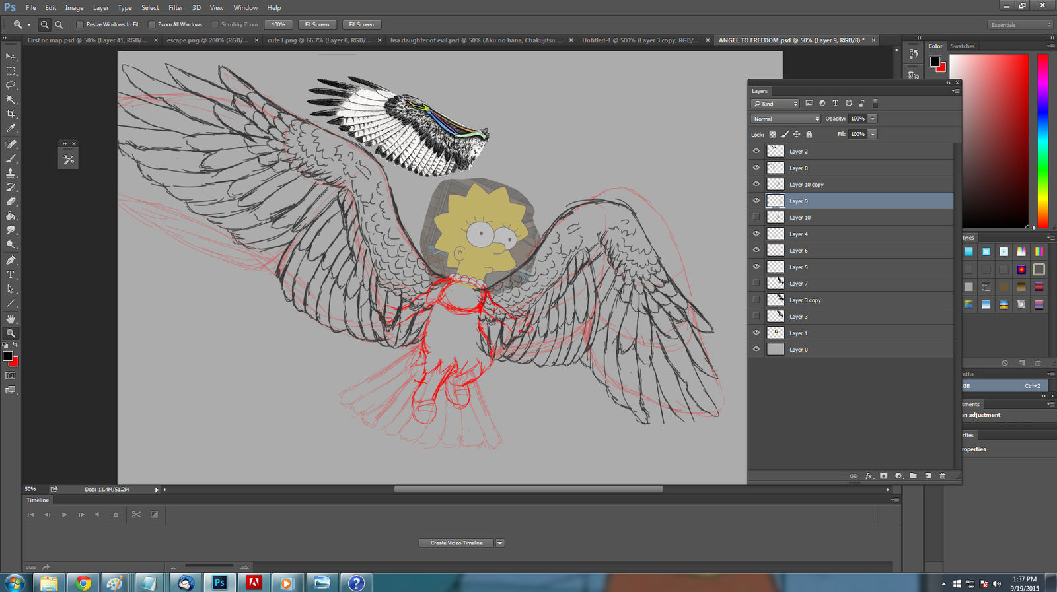Open Google Chrome from taskbar

point(83,582)
